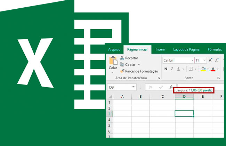Click the Copiar button
The width and height of the screenshot is (226, 146).
tap(128, 65)
